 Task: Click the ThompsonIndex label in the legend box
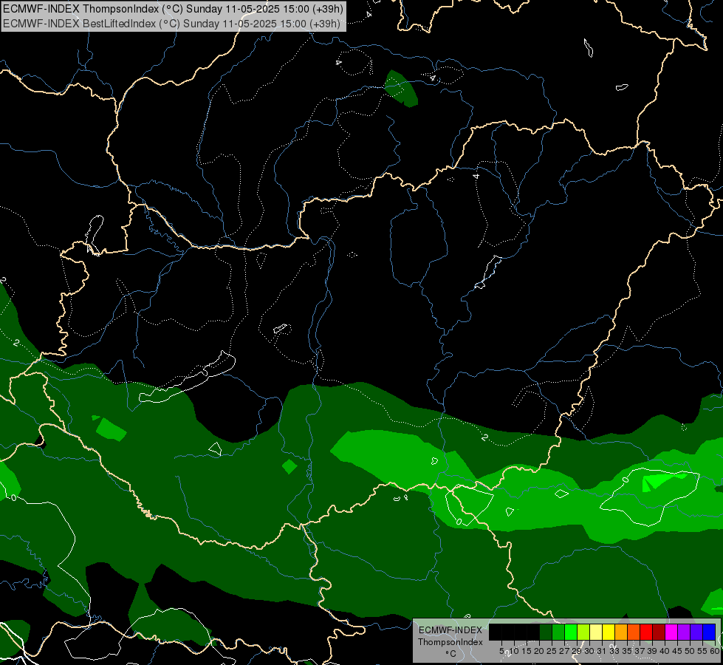click(450, 642)
